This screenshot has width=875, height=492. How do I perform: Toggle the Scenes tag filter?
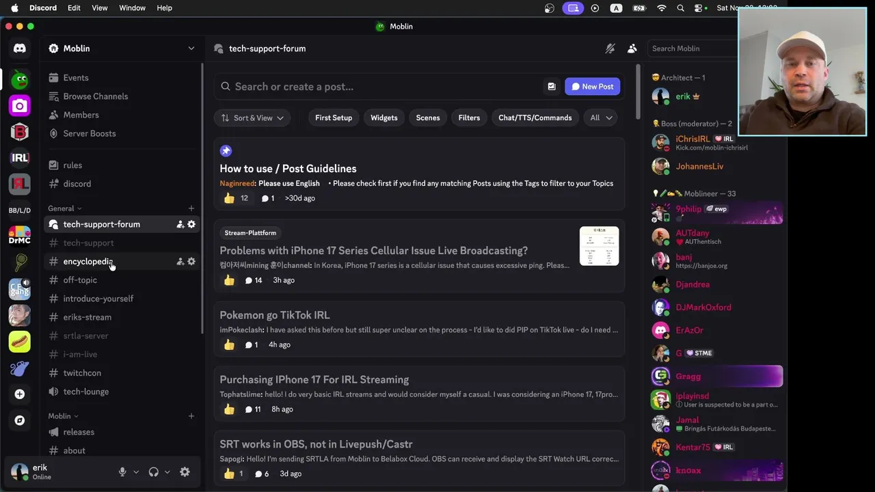pyautogui.click(x=428, y=118)
